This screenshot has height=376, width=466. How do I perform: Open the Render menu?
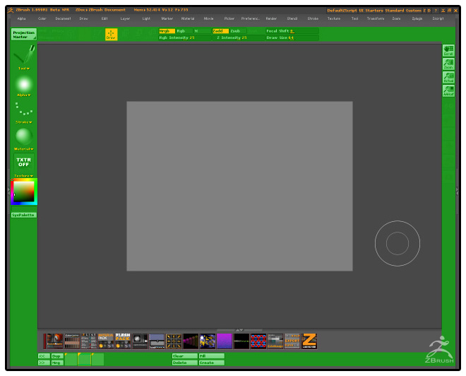[x=271, y=18]
